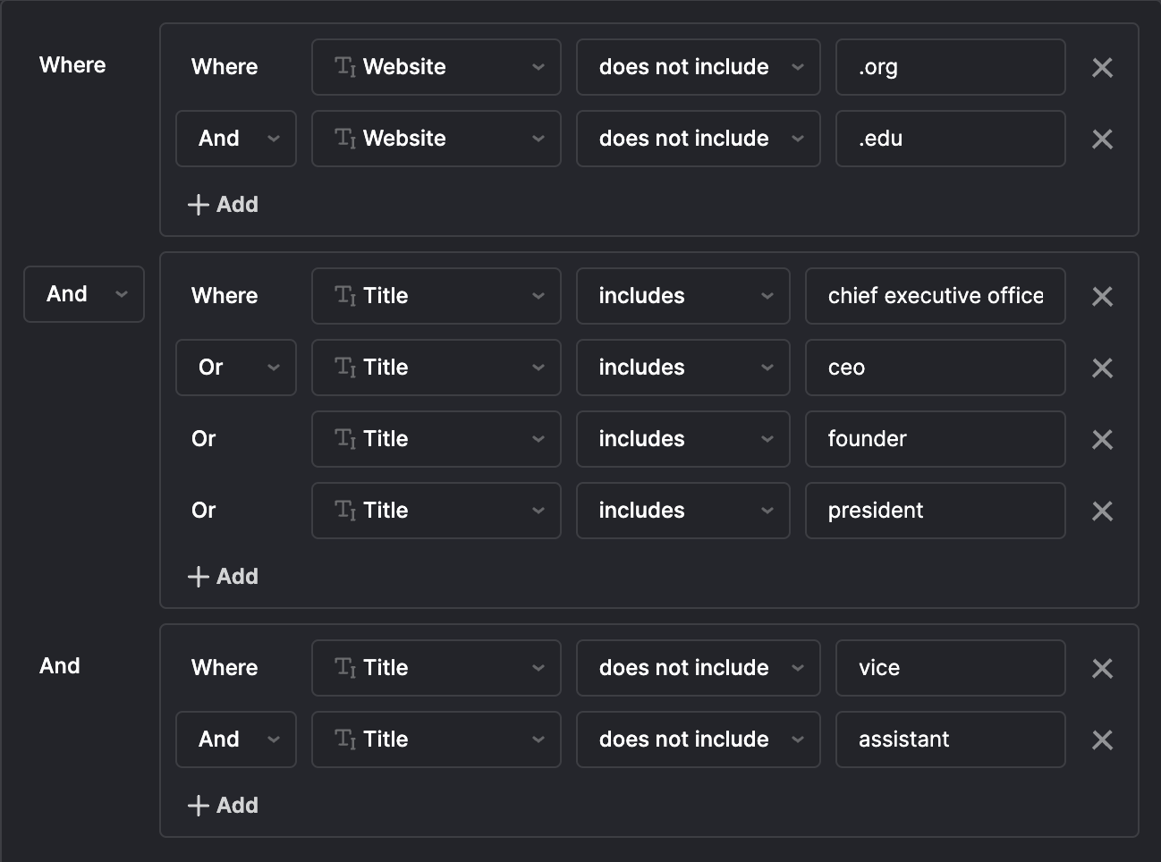This screenshot has height=862, width=1161.
Task: Click the 'chief executive office' value field
Action: click(x=935, y=296)
